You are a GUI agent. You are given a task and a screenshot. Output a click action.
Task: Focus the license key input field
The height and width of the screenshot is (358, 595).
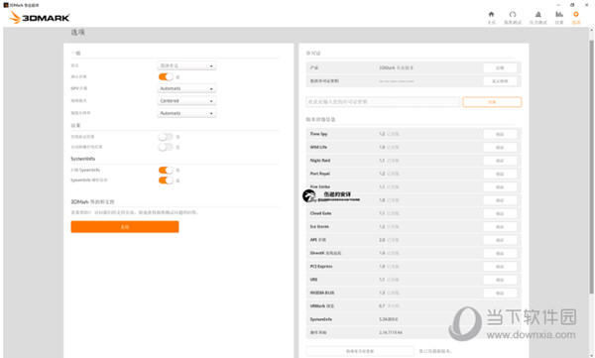(383, 102)
